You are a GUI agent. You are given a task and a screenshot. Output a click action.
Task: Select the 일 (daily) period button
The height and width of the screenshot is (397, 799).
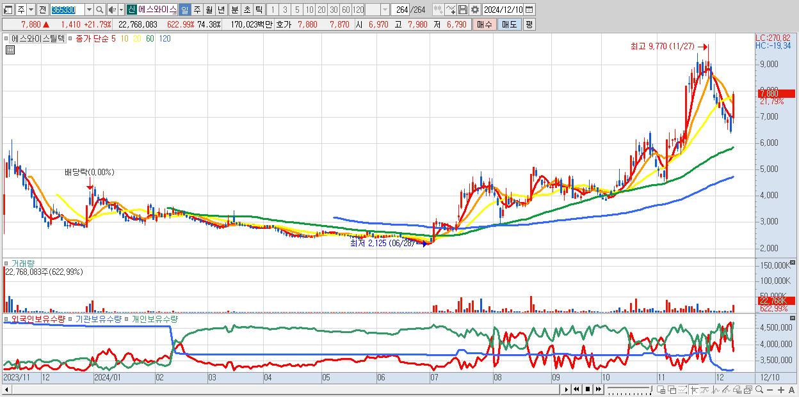pos(184,10)
